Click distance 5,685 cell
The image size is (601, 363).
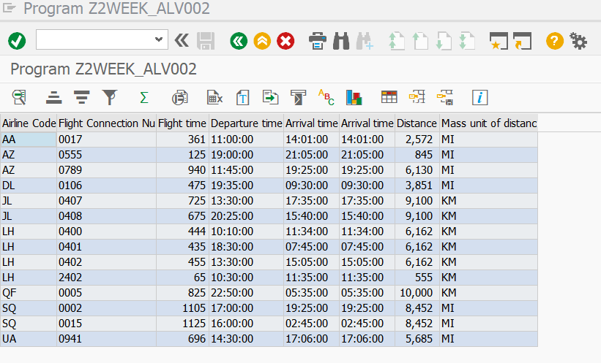(x=417, y=338)
